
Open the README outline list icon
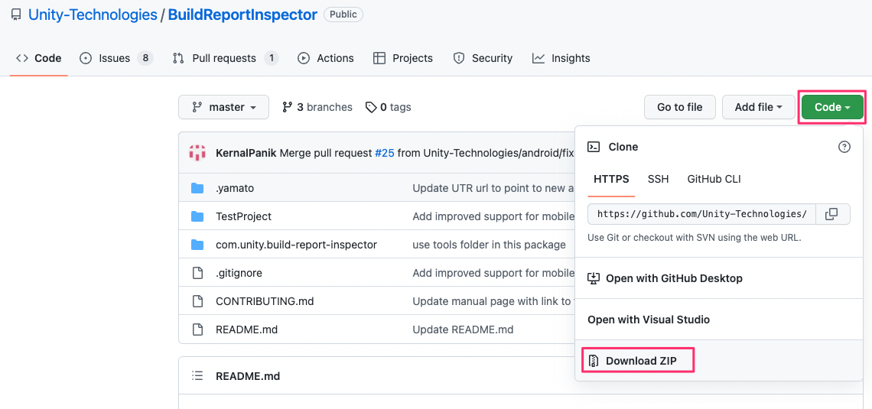point(197,376)
